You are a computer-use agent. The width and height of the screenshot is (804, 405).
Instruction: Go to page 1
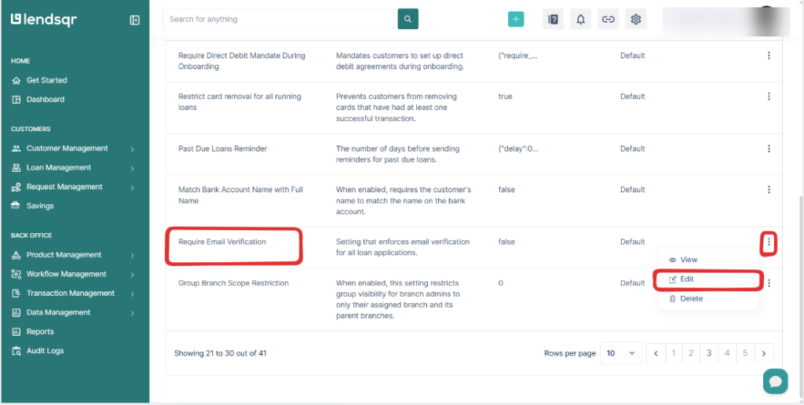tap(673, 353)
